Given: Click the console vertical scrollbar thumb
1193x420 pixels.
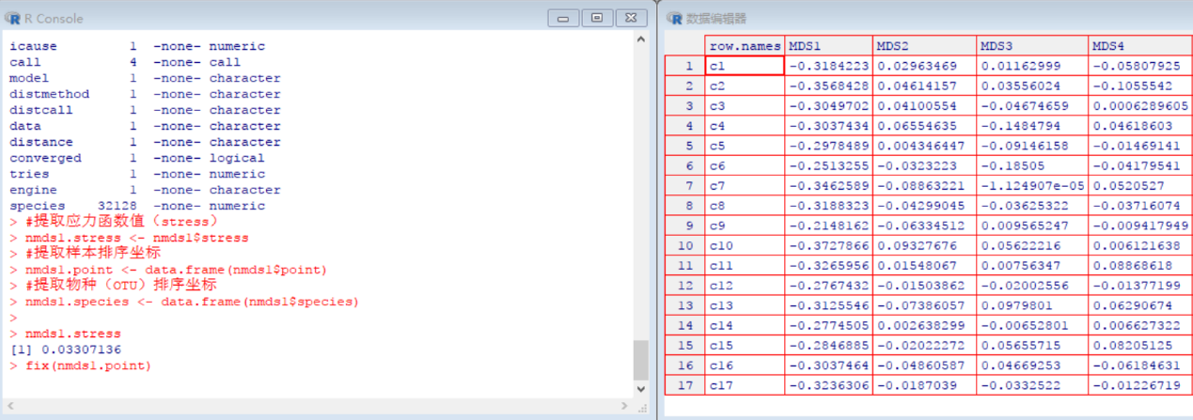Looking at the screenshot, I should [641, 359].
